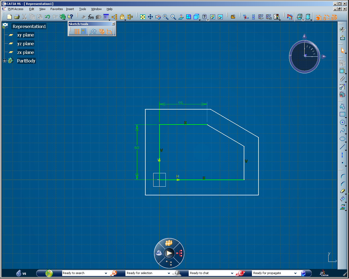The width and height of the screenshot is (349, 279).
Task: Open the Ready to chat dropdown
Action: (232, 273)
